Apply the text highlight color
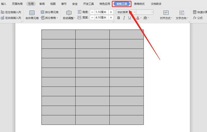The width and height of the screenshot is (207, 132). point(145,18)
